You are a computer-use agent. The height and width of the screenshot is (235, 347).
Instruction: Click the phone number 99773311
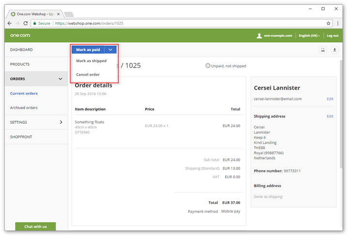point(292,171)
